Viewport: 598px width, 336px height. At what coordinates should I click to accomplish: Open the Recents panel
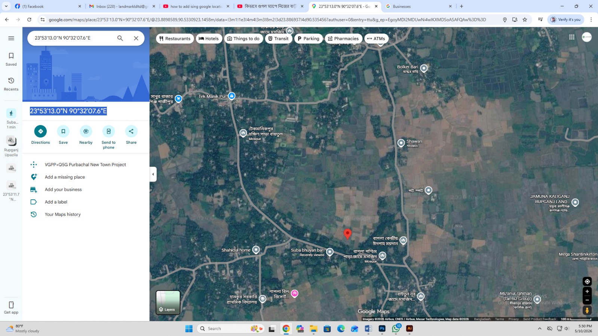pyautogui.click(x=11, y=84)
